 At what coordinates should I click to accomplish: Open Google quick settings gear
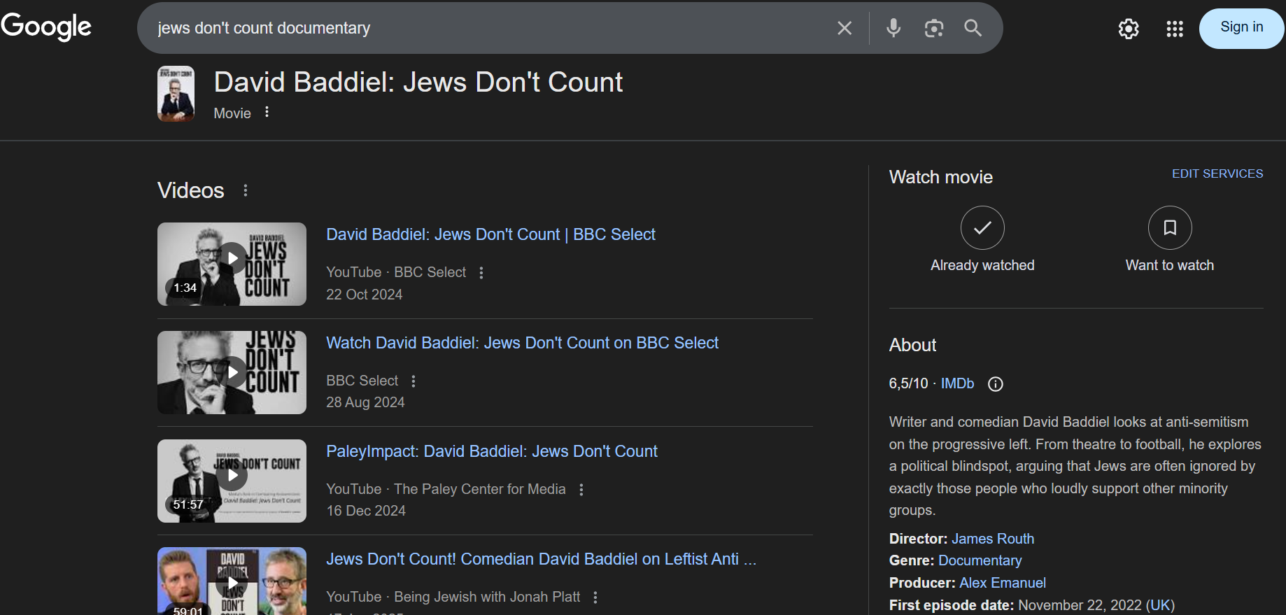coord(1129,29)
